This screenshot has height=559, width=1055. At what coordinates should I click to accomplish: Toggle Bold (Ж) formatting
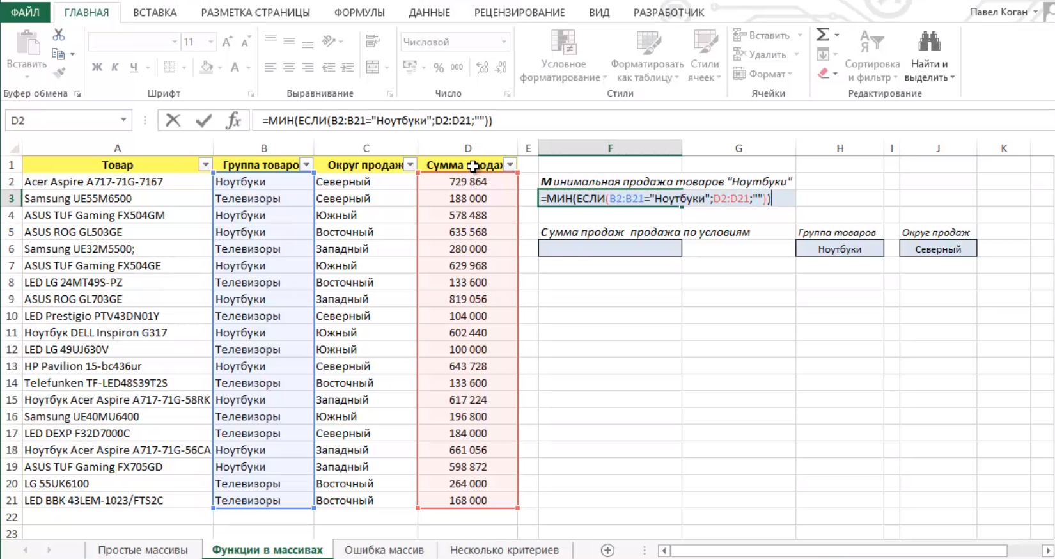pos(97,67)
